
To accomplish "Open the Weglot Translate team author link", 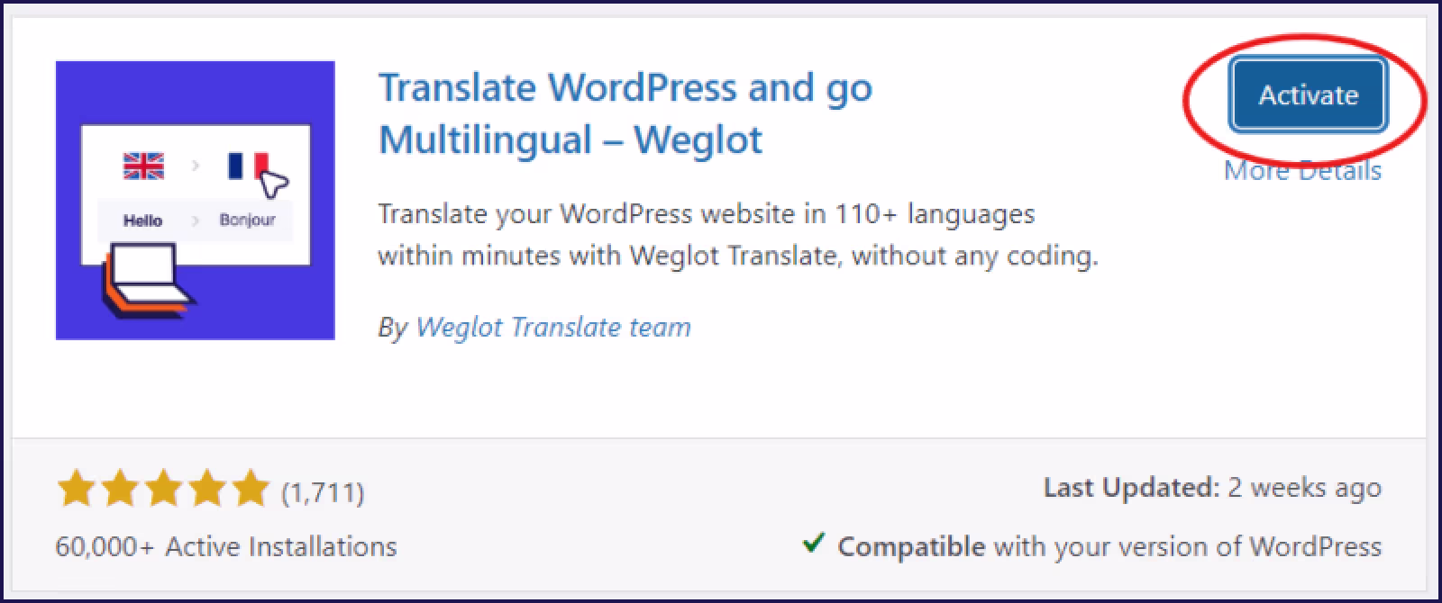I will point(553,327).
